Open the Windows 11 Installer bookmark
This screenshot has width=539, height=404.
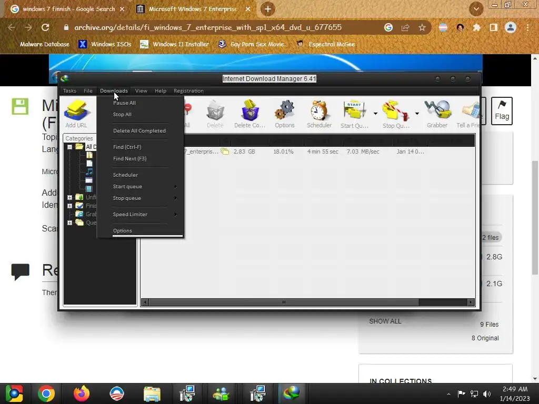[x=175, y=44]
